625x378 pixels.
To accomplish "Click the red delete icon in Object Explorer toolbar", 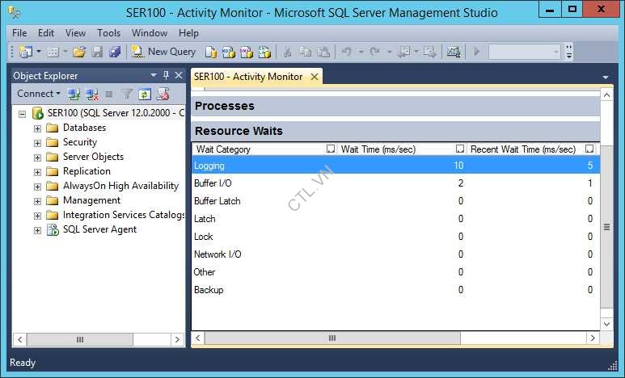I will (x=163, y=94).
